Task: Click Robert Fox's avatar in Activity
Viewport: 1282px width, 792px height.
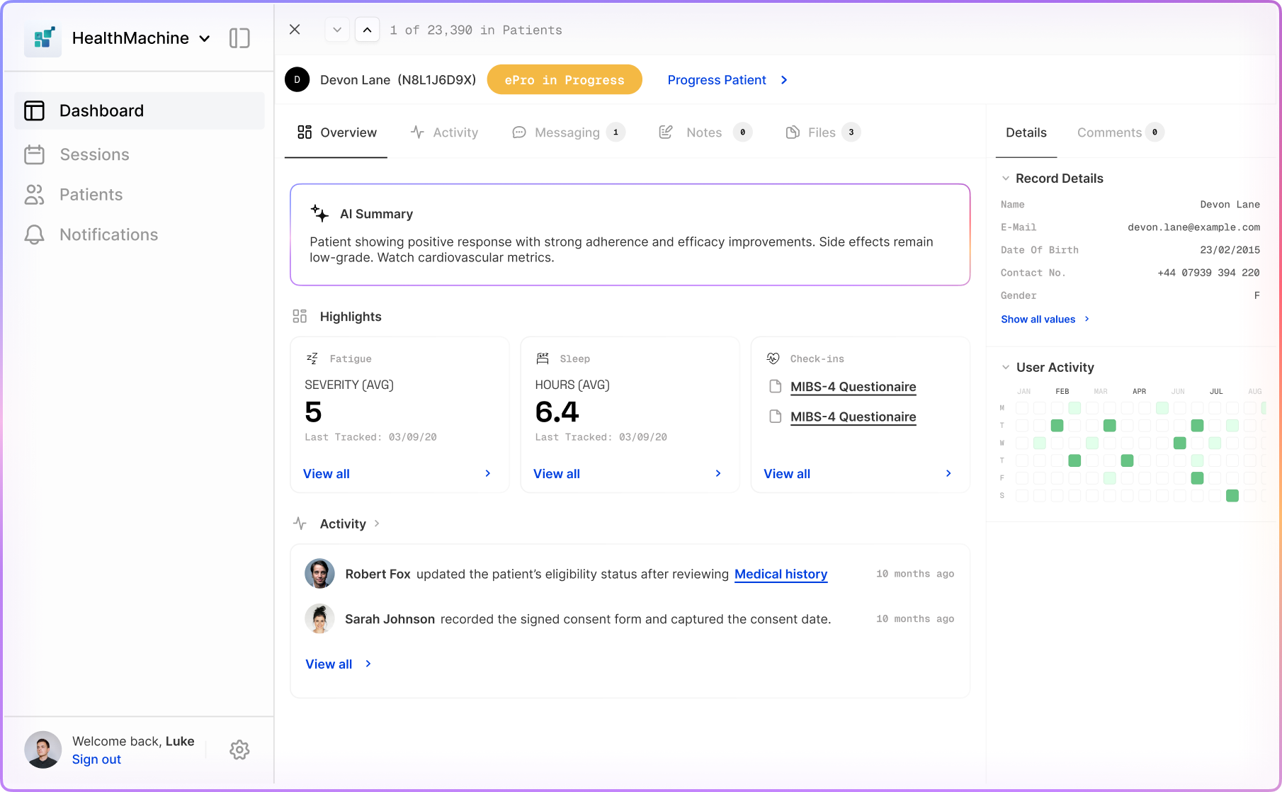Action: (x=319, y=574)
